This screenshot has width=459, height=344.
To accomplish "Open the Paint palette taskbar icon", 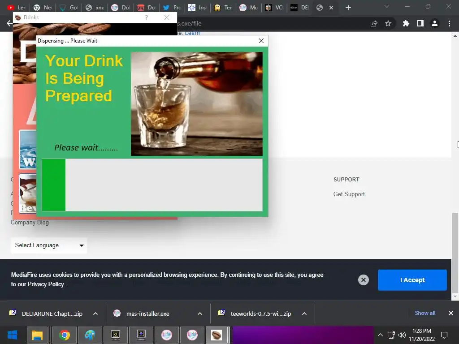I will tap(90, 335).
